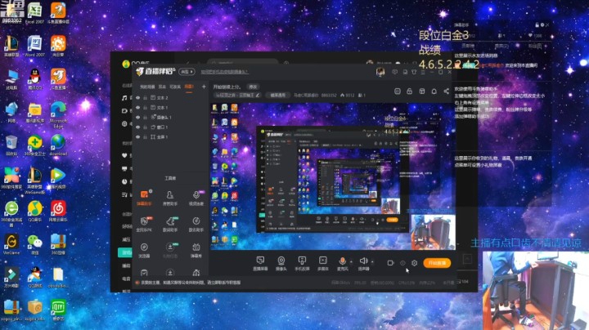Open the 弹幕秀 tool
The width and height of the screenshot is (589, 330).
pos(196,250)
